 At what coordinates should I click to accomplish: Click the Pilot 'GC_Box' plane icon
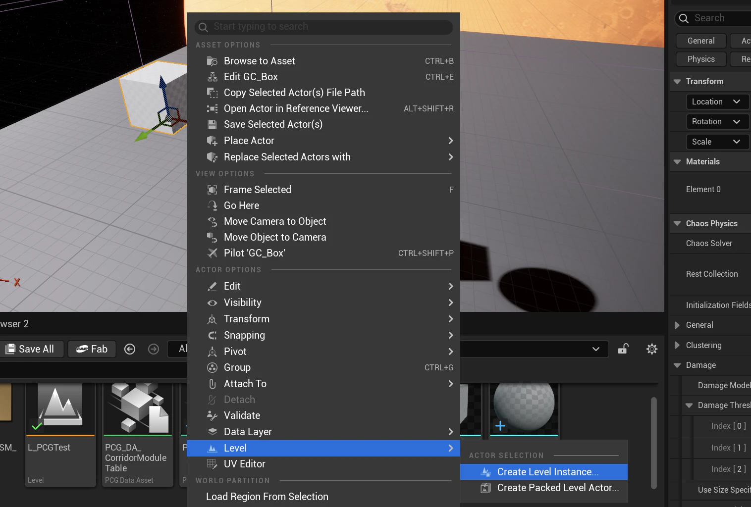[x=212, y=253]
